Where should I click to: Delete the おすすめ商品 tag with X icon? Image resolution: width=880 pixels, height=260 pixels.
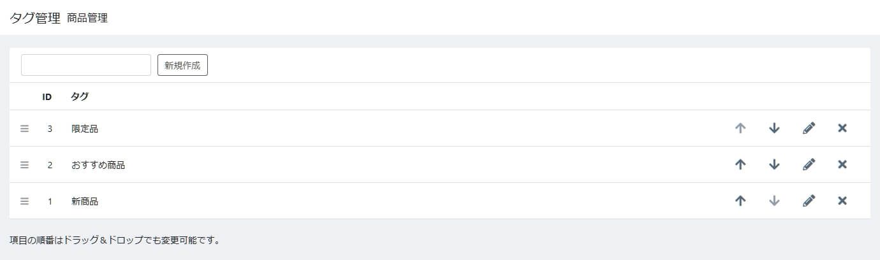[842, 164]
